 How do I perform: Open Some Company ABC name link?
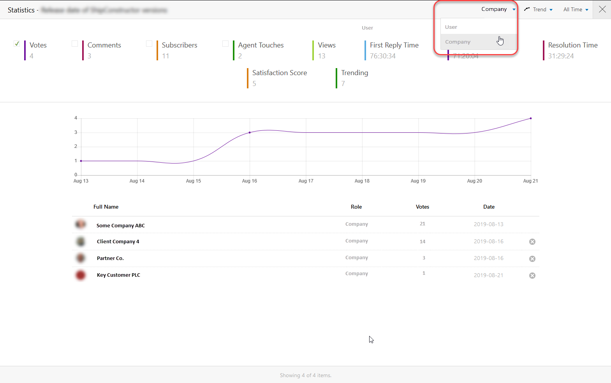click(121, 226)
